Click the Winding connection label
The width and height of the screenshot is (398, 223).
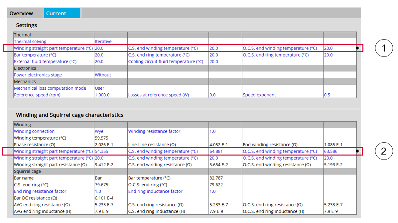[x=34, y=131]
